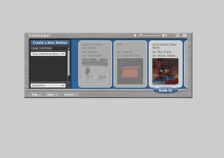
Task: Open the Help menu
Action: [36, 95]
